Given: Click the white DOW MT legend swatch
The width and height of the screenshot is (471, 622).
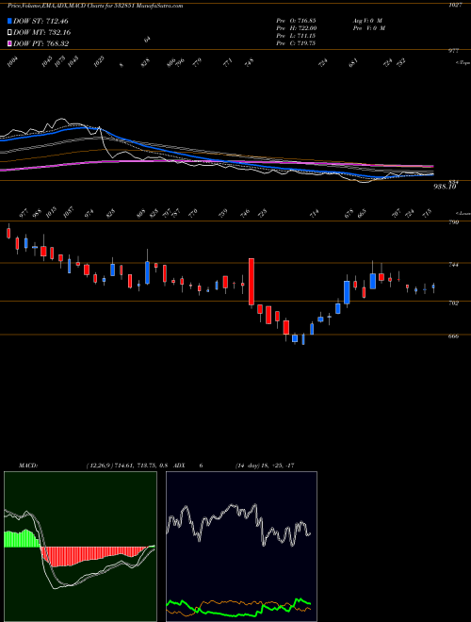Looking at the screenshot, I should [9, 32].
